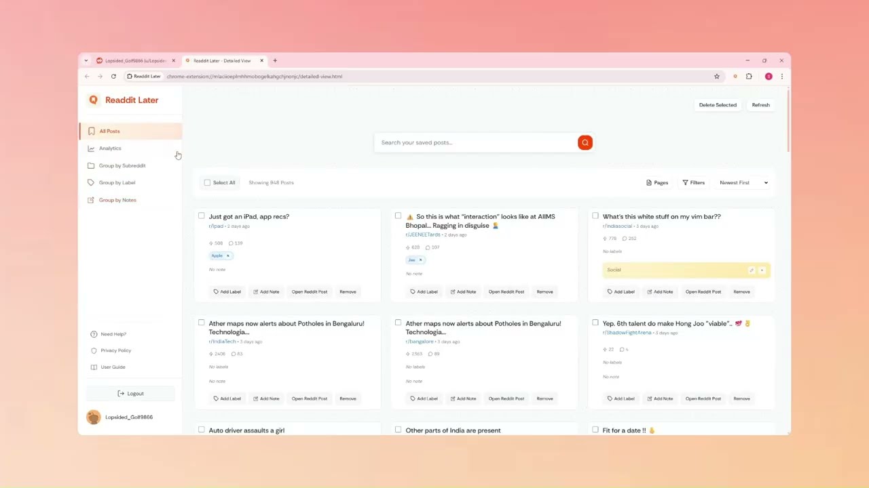Open the tab search dropdown arrow
This screenshot has width=869, height=488.
tap(86, 60)
